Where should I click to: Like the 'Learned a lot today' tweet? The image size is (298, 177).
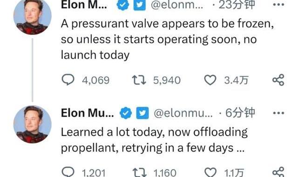(210, 172)
